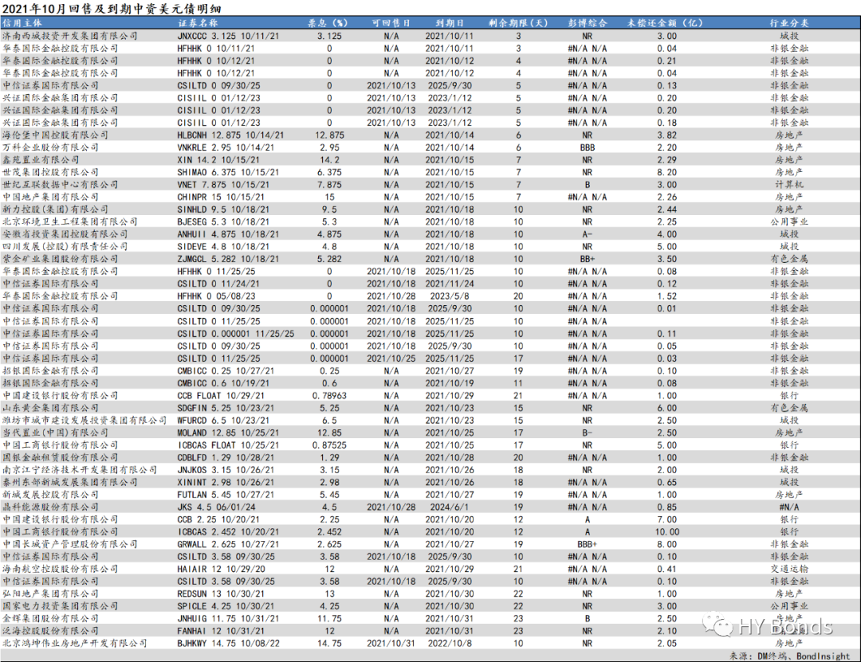Click issuer 新城发展控股有限公司
The image size is (861, 662).
pyautogui.click(x=50, y=495)
